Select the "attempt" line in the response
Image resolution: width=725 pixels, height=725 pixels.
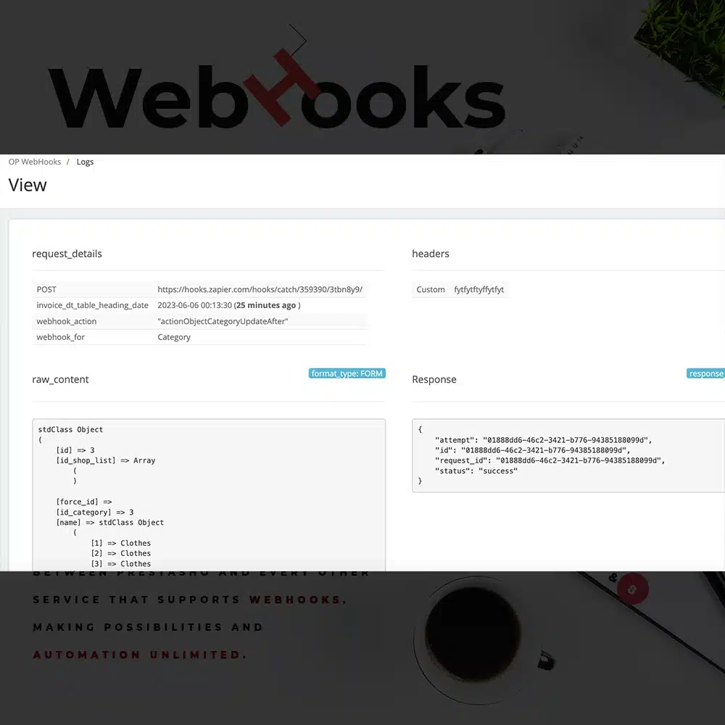coord(543,440)
